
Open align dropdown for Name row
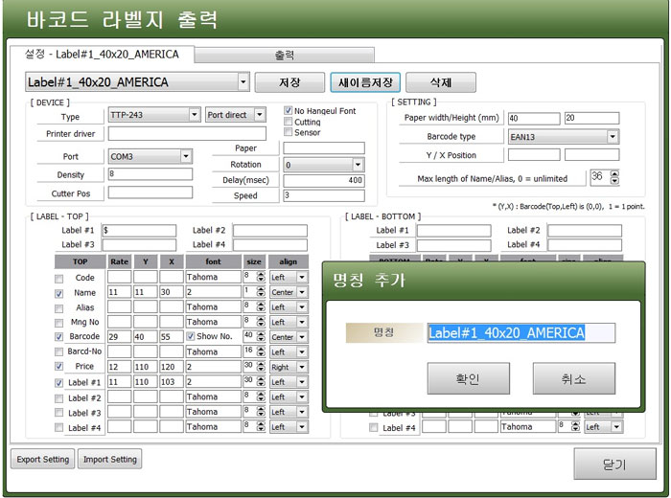tap(302, 292)
